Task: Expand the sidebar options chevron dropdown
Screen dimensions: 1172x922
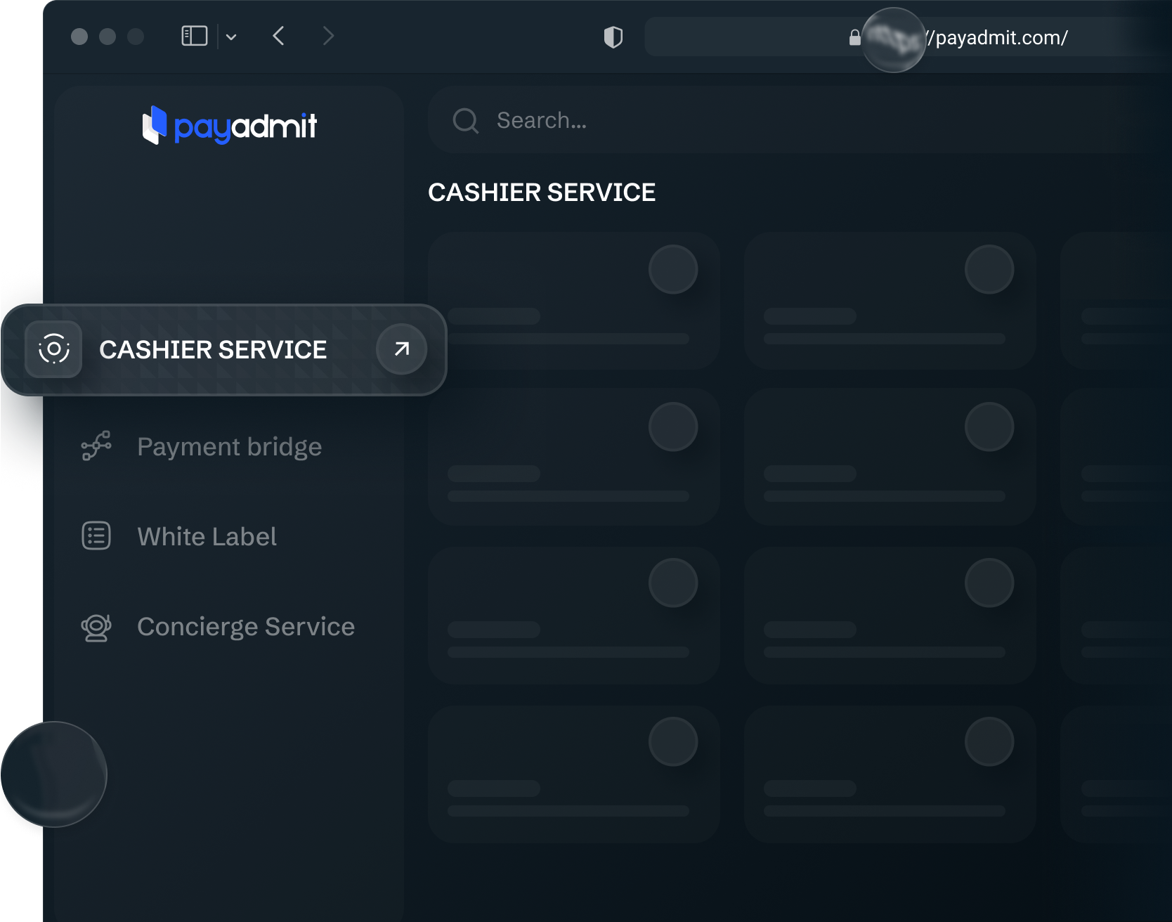Action: [231, 37]
